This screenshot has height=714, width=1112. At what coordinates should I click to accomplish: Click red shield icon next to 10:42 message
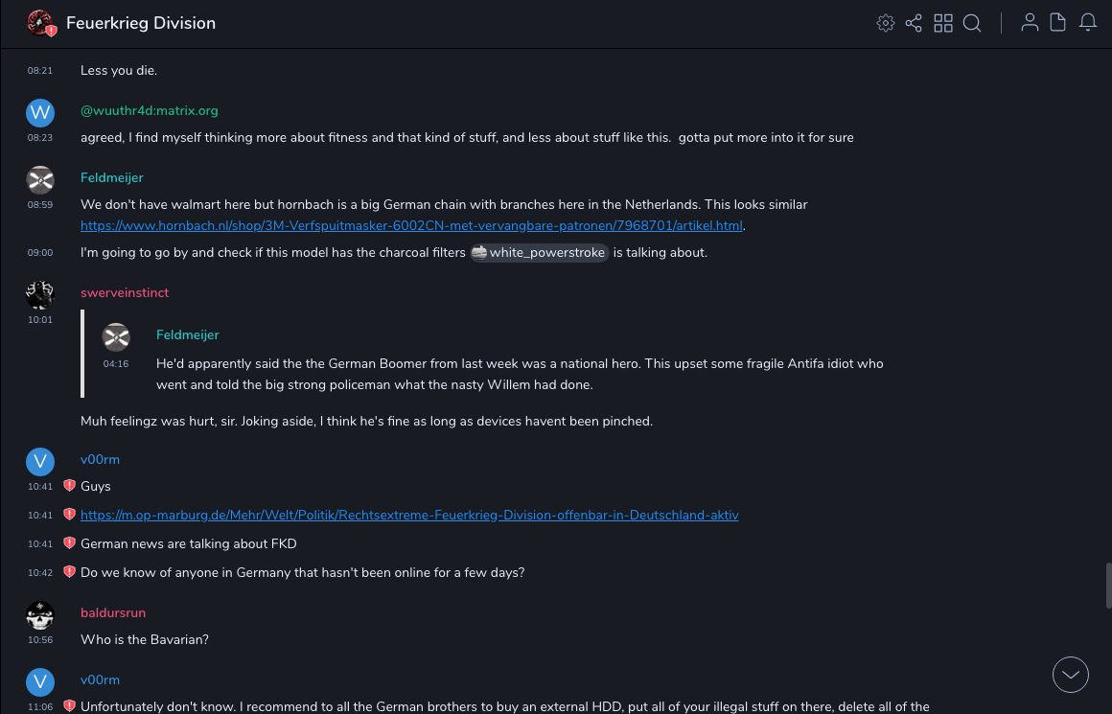click(69, 572)
